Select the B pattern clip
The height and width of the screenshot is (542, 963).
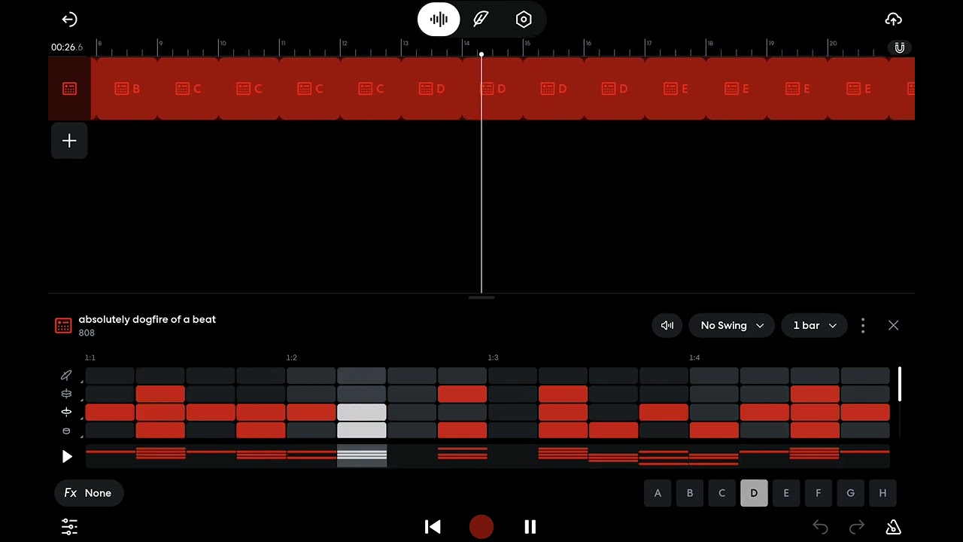(127, 89)
